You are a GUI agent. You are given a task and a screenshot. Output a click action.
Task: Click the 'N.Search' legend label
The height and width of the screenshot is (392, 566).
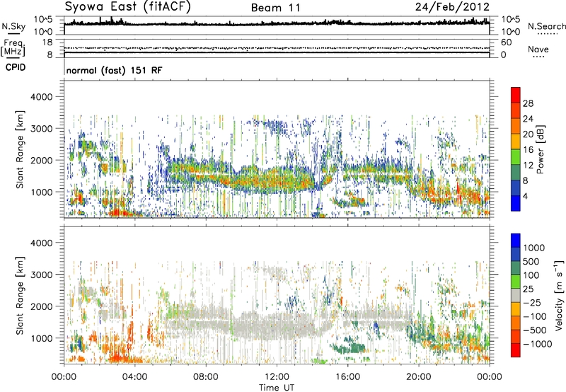point(546,26)
